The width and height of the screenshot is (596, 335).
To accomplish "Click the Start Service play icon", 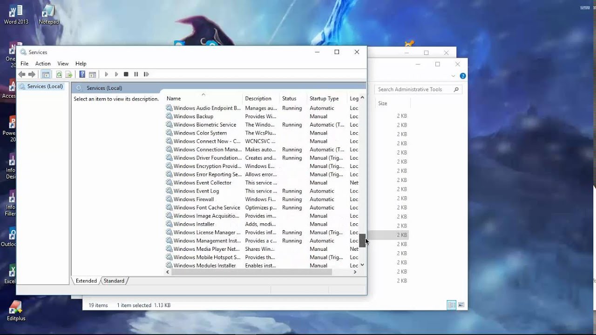I will (x=106, y=74).
